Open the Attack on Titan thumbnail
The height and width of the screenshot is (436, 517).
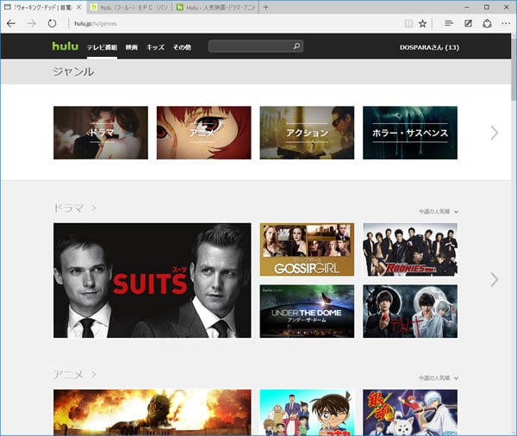[x=153, y=412]
